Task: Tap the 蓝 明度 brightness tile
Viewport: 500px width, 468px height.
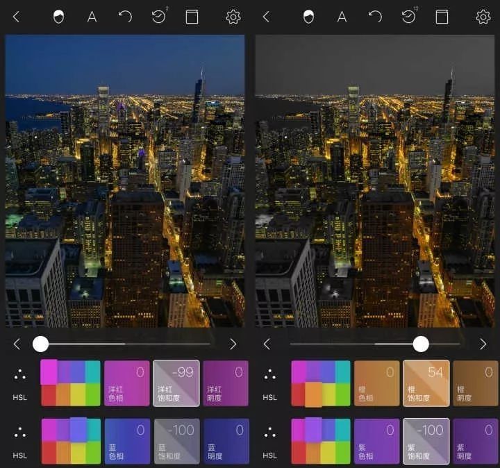Action: (x=226, y=440)
